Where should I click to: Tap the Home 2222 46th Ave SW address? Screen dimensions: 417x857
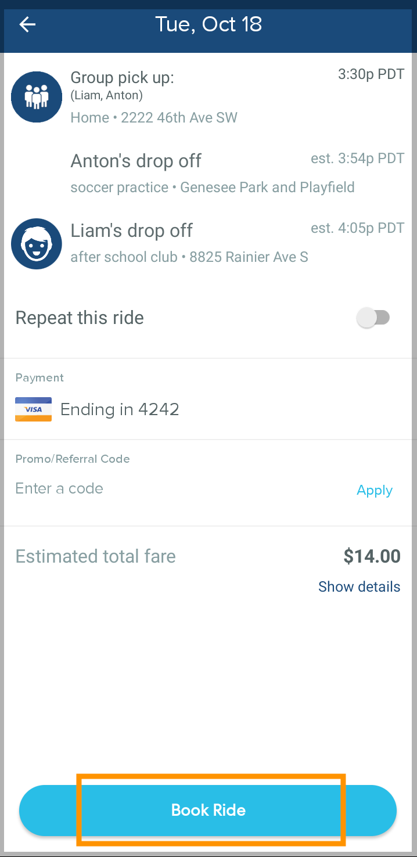[x=154, y=118]
